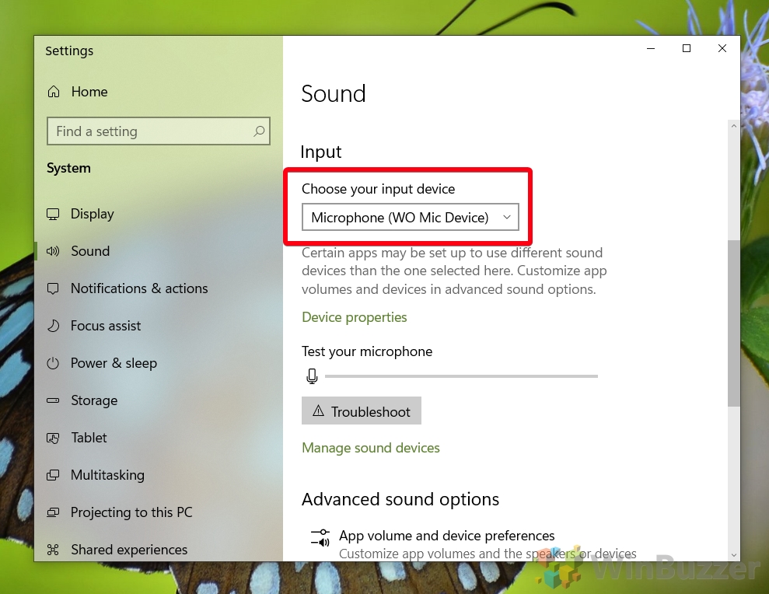Screen dimensions: 769x594
Task: Select the Projecting to this PC icon
Action: pos(53,512)
